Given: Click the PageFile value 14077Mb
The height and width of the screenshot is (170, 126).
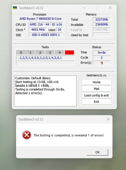Looking at the screenshot, I should (x=102, y=30).
